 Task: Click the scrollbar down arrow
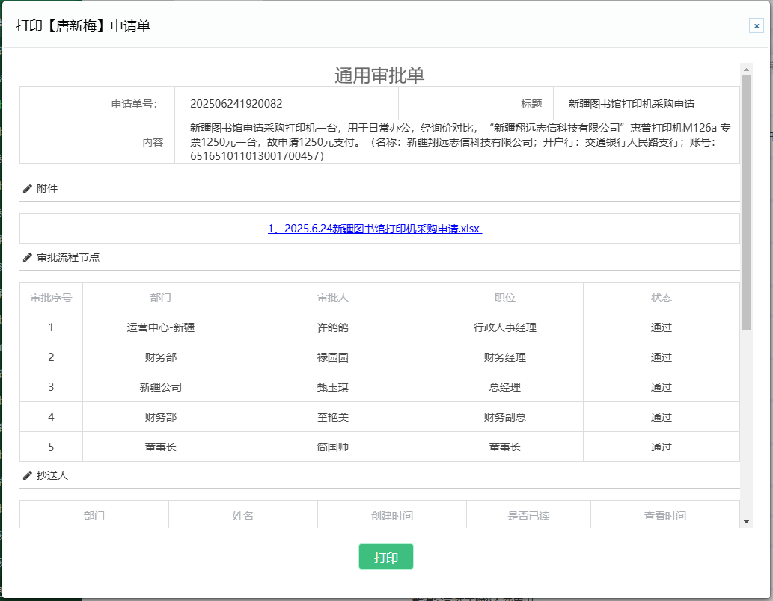pyautogui.click(x=745, y=521)
